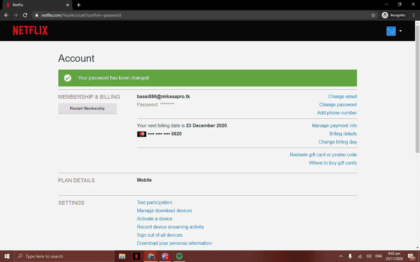
Task: Open a new browser tab
Action: pos(79,5)
